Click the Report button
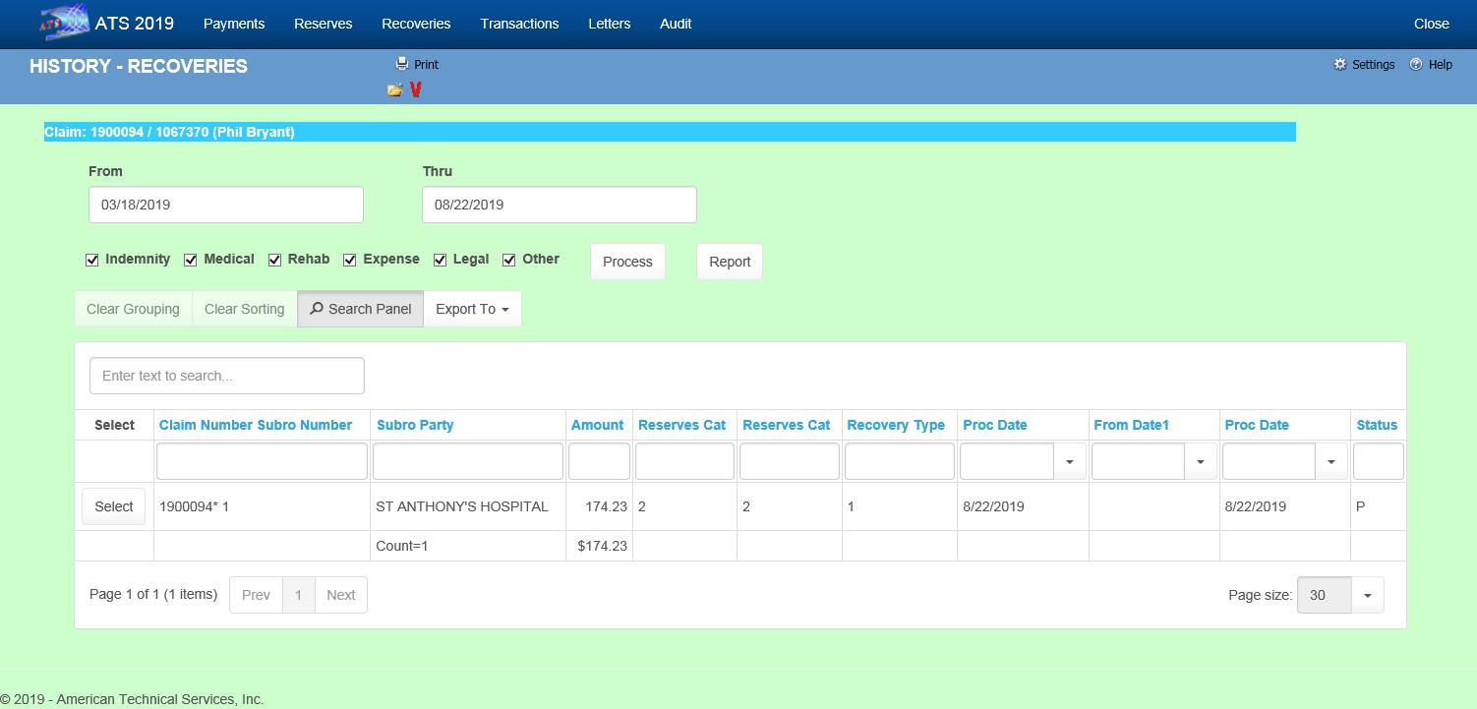Screen dimensions: 1477x709 click(729, 262)
